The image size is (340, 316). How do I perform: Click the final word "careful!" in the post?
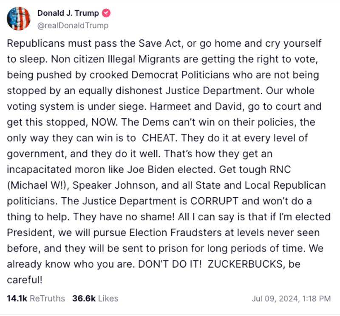25,280
